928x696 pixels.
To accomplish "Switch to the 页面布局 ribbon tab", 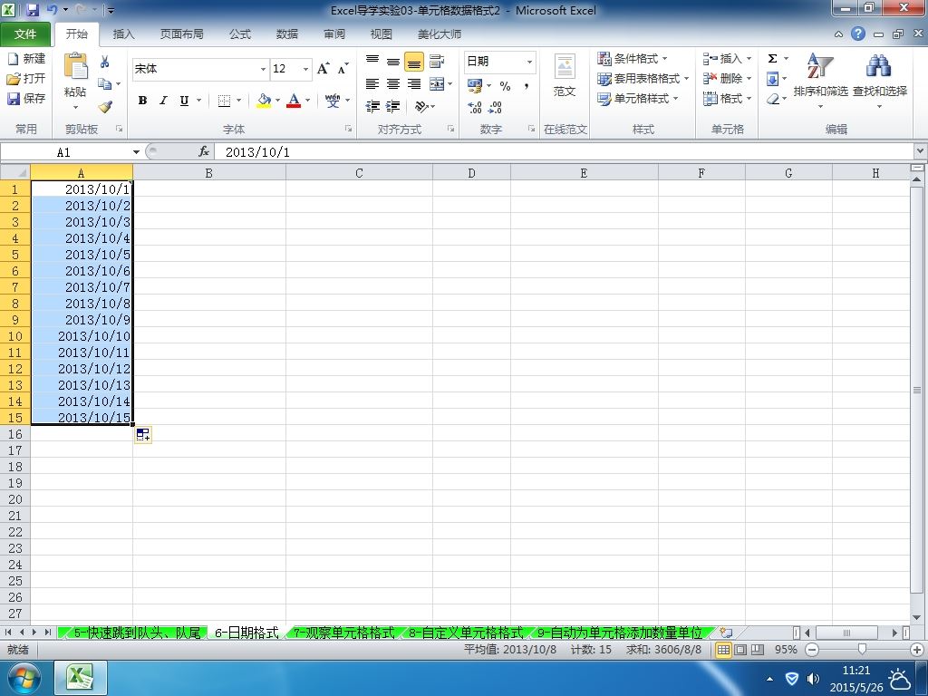I will [181, 34].
